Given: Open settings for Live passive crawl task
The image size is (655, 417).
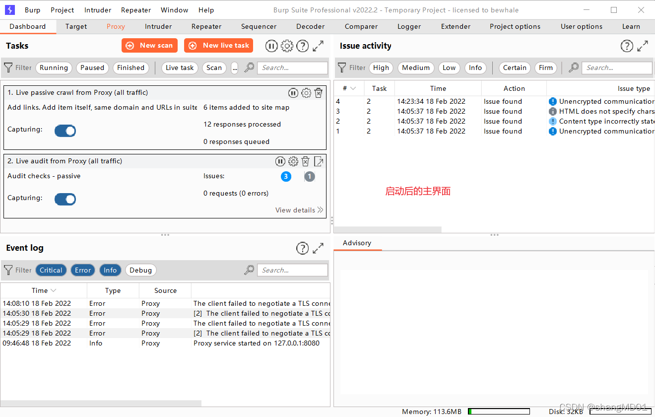Looking at the screenshot, I should tap(306, 93).
